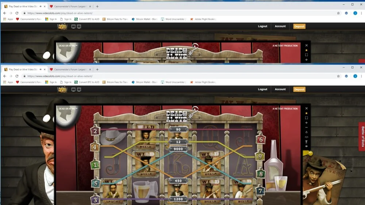Open Bitcoin Wallet bookmark in lower window
Image resolution: width=365 pixels, height=205 pixels.
[145, 82]
